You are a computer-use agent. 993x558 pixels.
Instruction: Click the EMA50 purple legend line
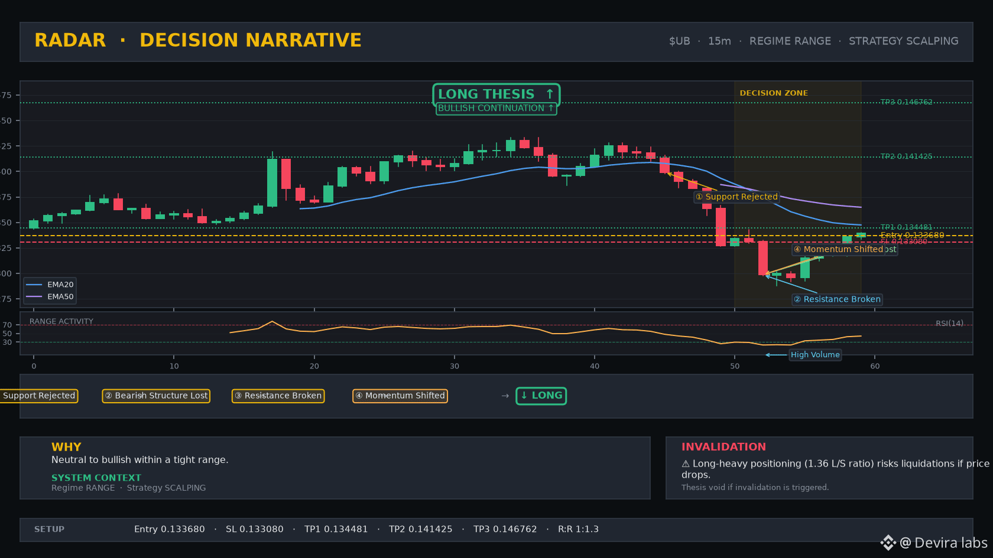(34, 297)
